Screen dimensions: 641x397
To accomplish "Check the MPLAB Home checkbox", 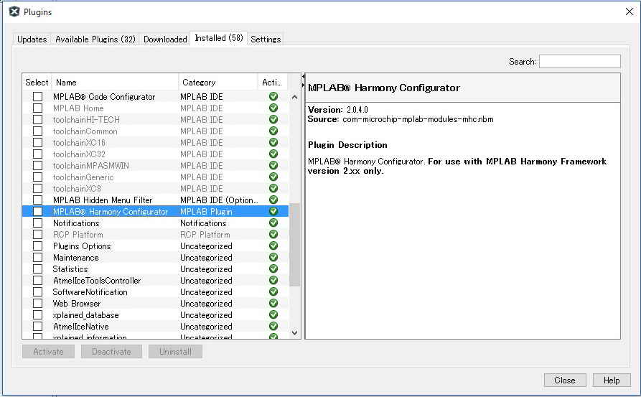I will click(x=37, y=108).
